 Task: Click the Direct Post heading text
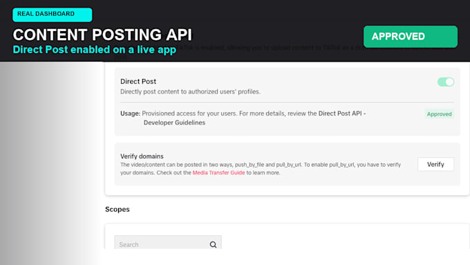pyautogui.click(x=138, y=82)
